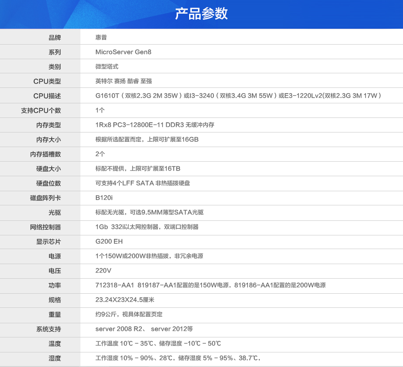Screen dimensions: 403x367
Task: Select the CPU类型 row label
Action: tap(47, 81)
